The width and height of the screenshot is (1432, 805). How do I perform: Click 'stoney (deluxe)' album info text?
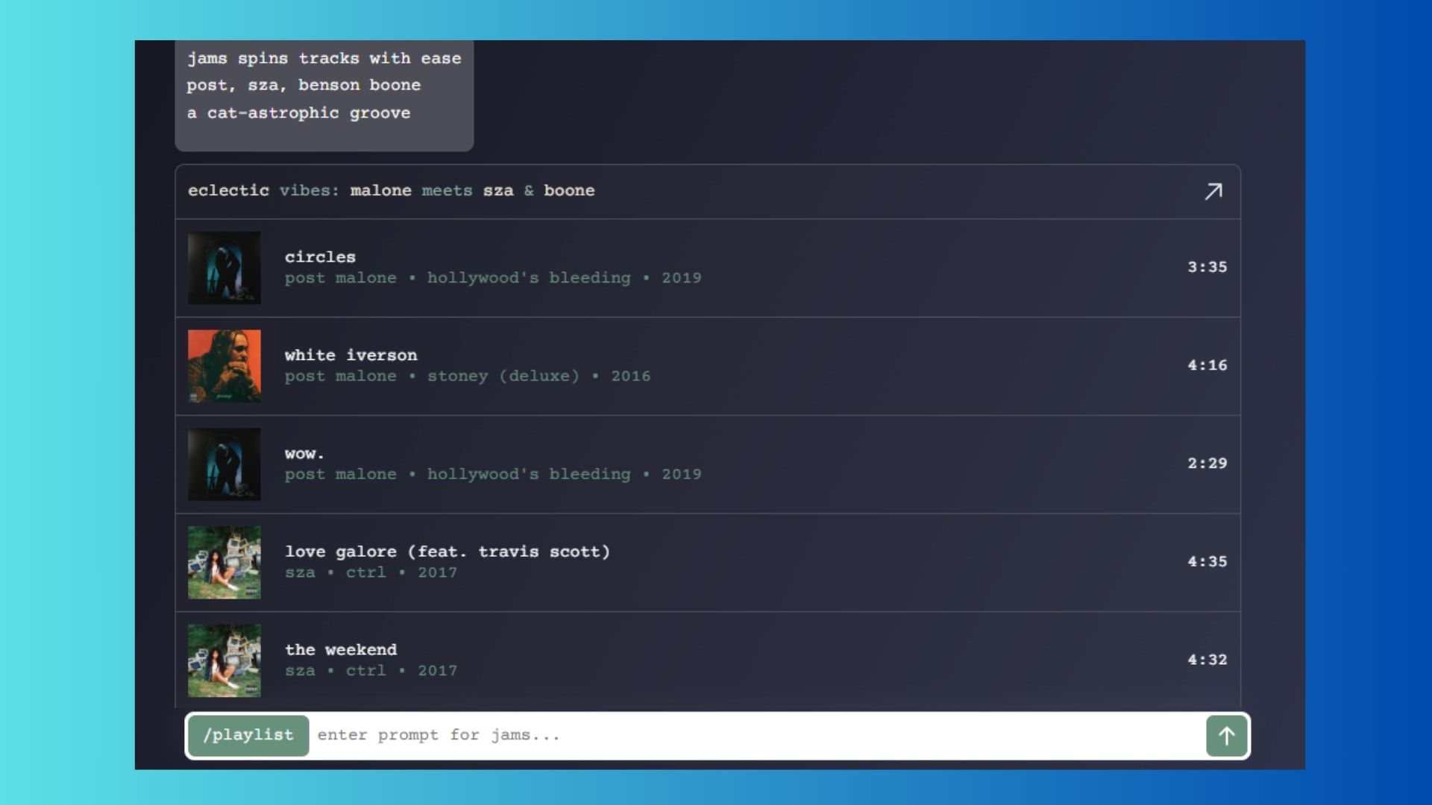(503, 376)
